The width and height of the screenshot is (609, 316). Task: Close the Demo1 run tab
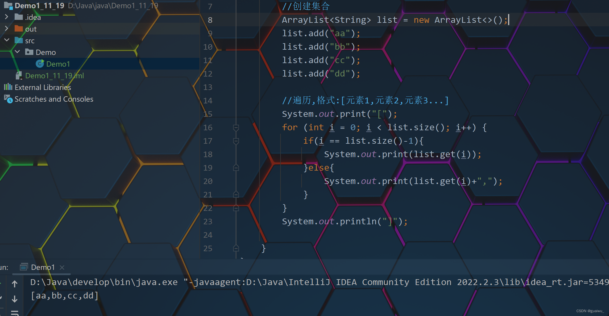point(62,267)
